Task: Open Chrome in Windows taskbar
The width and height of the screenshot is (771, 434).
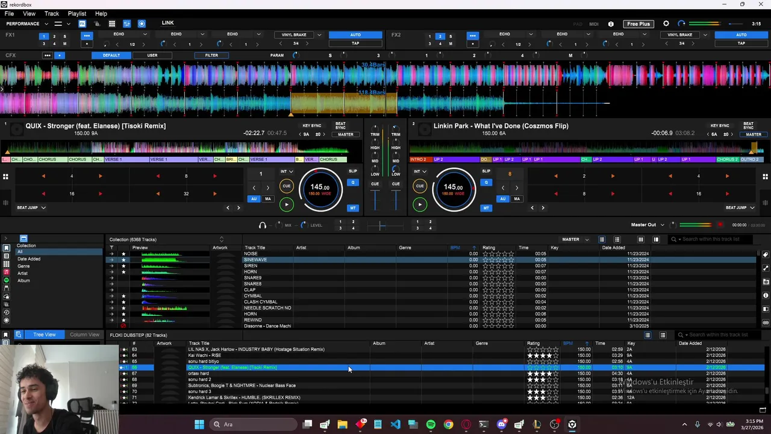Action: tap(448, 424)
